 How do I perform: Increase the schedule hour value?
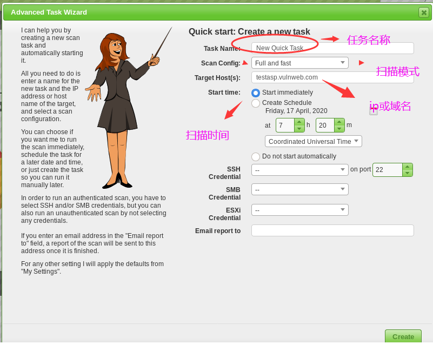299,122
